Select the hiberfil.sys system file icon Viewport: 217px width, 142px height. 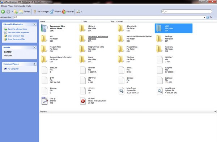pyautogui.click(x=122, y=91)
